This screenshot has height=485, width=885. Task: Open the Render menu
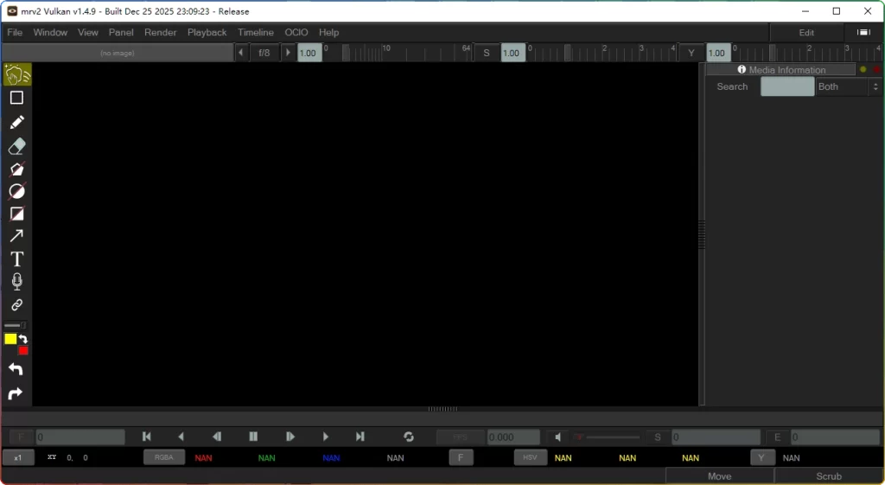pyautogui.click(x=160, y=32)
